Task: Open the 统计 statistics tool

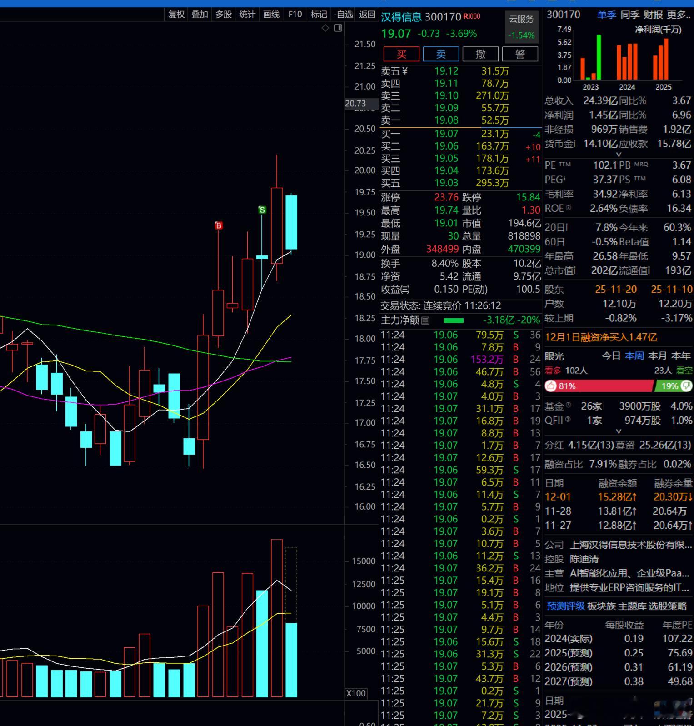Action: 247,15
